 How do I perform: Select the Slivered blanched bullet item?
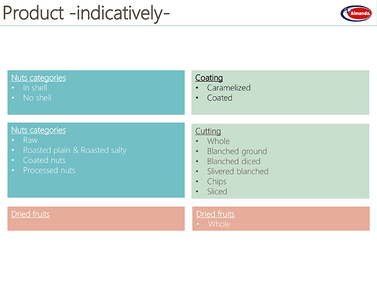pyautogui.click(x=238, y=171)
